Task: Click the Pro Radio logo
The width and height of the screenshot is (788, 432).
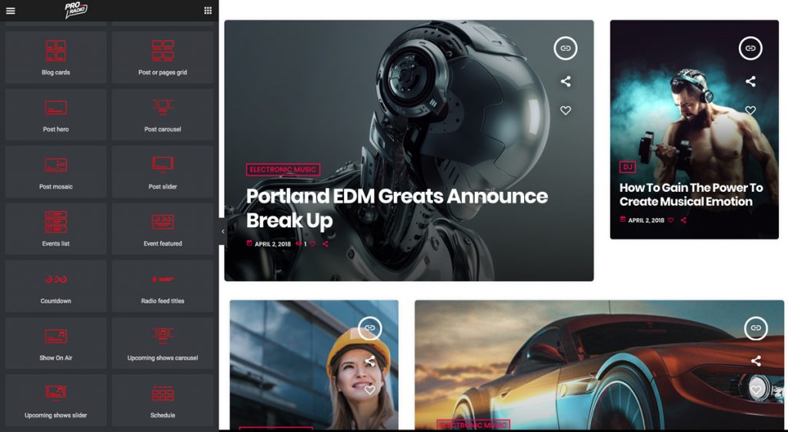Action: (75, 10)
